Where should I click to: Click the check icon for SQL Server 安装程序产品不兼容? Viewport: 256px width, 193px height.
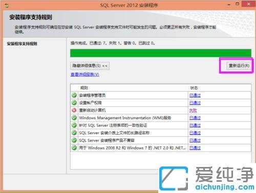[74, 140]
